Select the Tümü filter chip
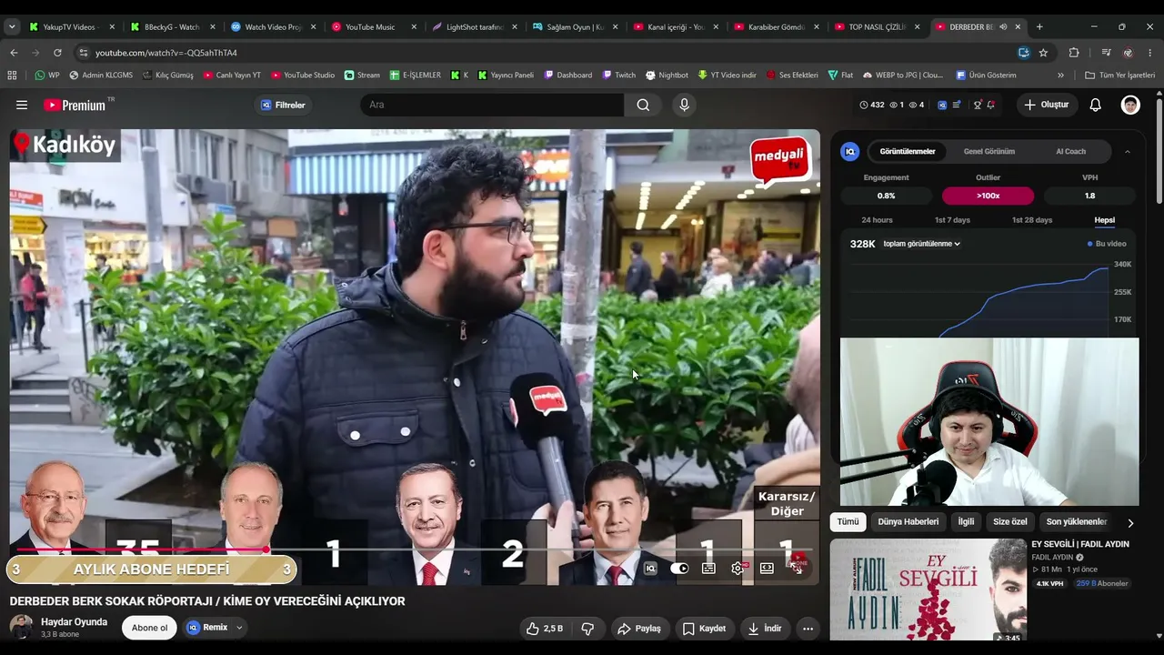This screenshot has width=1164, height=655. pos(848,522)
